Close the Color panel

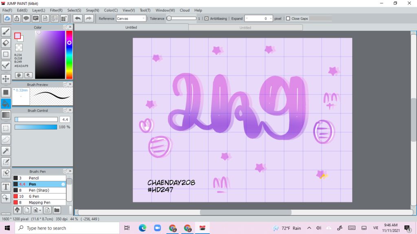point(70,27)
